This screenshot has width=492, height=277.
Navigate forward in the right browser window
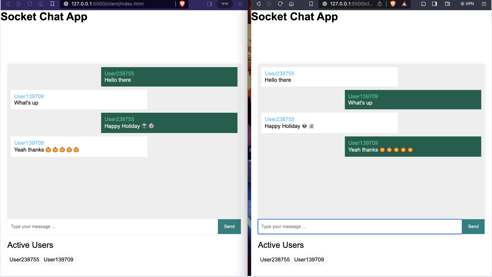(x=269, y=4)
